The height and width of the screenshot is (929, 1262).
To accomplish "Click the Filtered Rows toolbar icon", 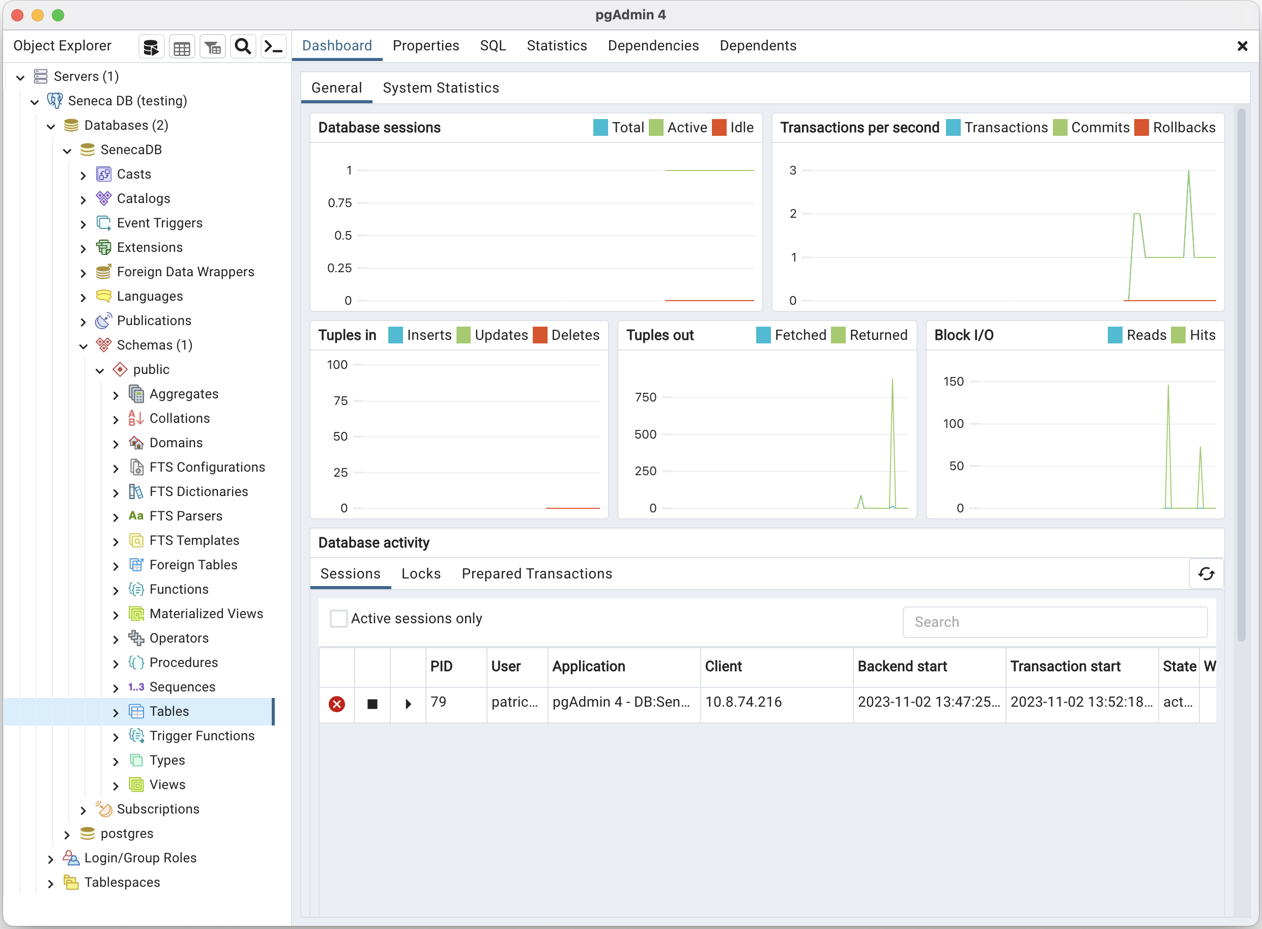I will pos(213,47).
